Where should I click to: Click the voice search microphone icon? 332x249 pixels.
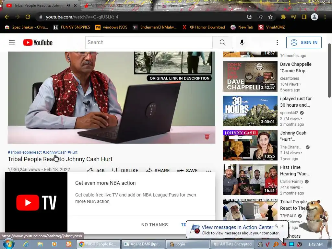pos(242,42)
